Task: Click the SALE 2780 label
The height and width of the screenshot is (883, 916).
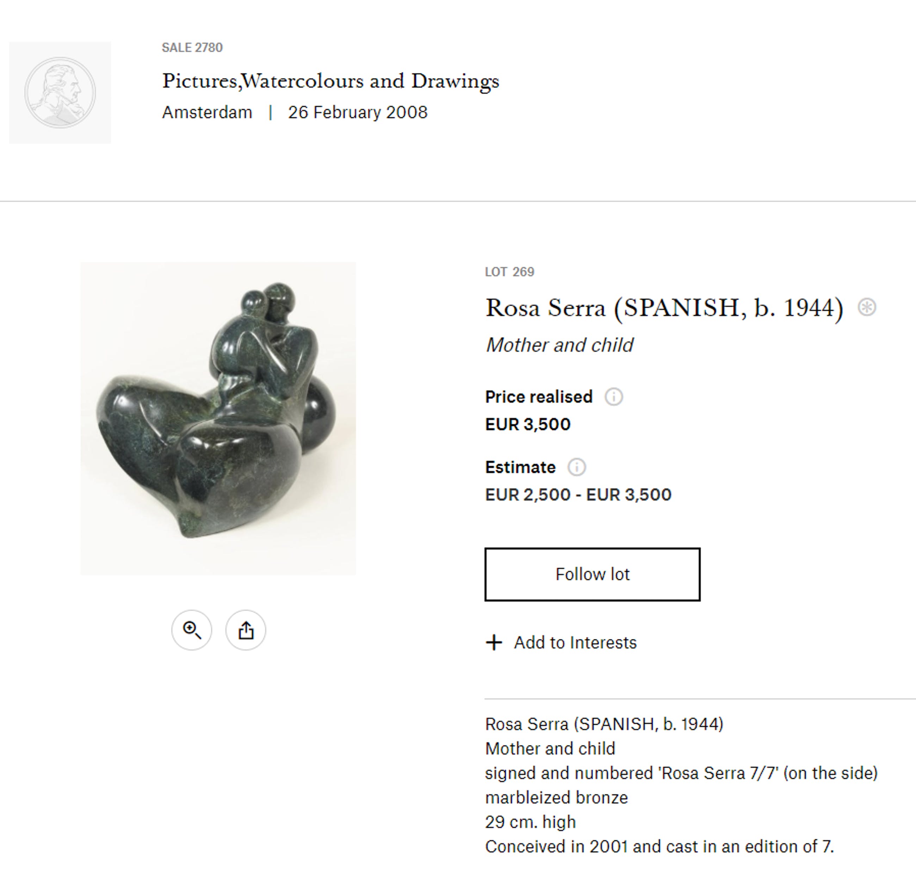Action: tap(192, 48)
